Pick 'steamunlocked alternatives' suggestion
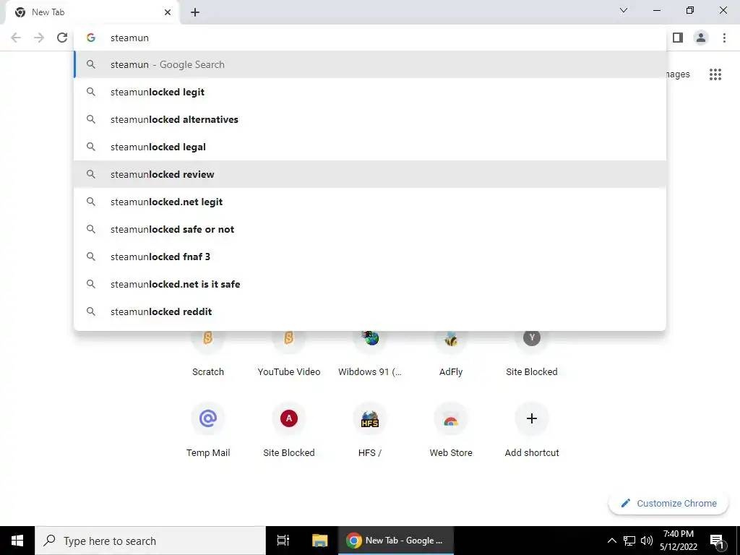The image size is (740, 555). click(370, 119)
